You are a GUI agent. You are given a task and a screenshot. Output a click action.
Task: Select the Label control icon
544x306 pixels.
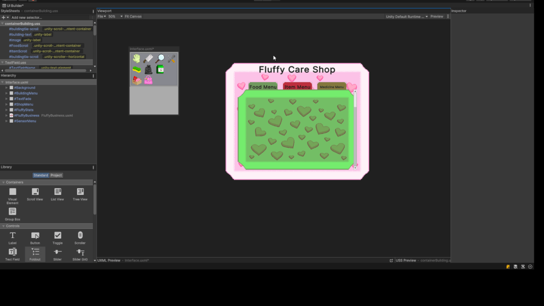12,235
